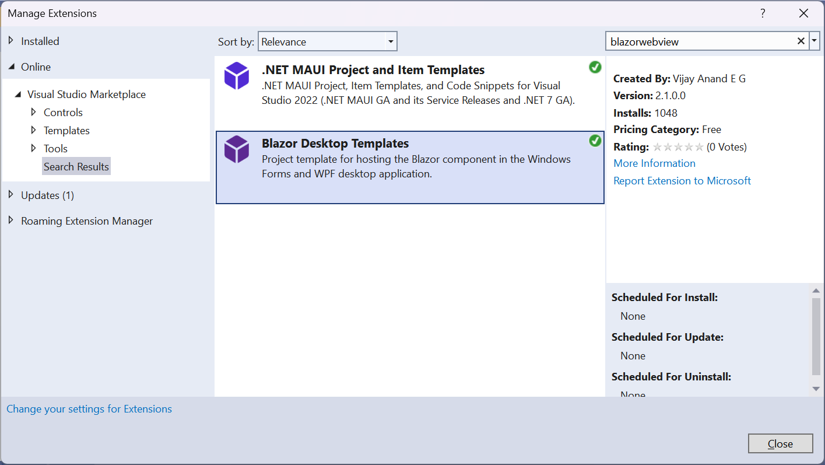Close the Manage Extensions window with the title bar X
This screenshot has height=465, width=825.
803,13
